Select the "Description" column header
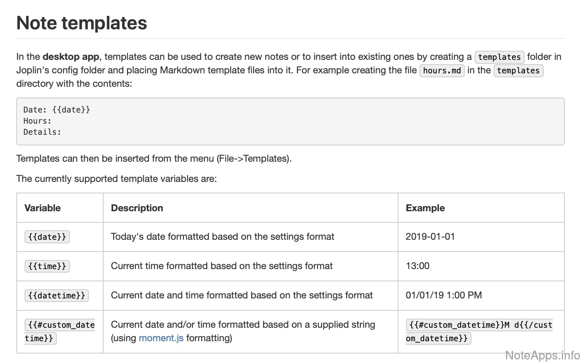 pos(137,208)
